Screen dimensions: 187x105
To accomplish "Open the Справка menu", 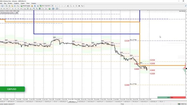I will pyautogui.click(x=34, y=3).
